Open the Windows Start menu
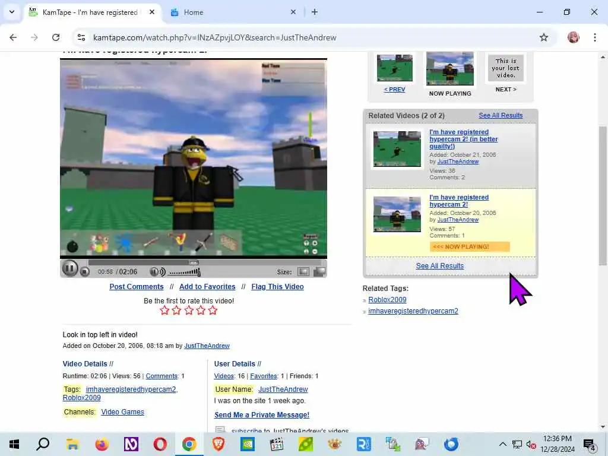Image resolution: width=608 pixels, height=456 pixels. [x=14, y=444]
